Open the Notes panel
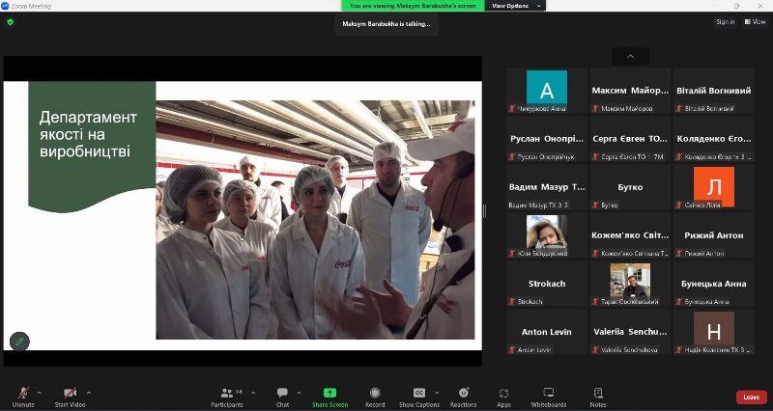 coord(598,394)
